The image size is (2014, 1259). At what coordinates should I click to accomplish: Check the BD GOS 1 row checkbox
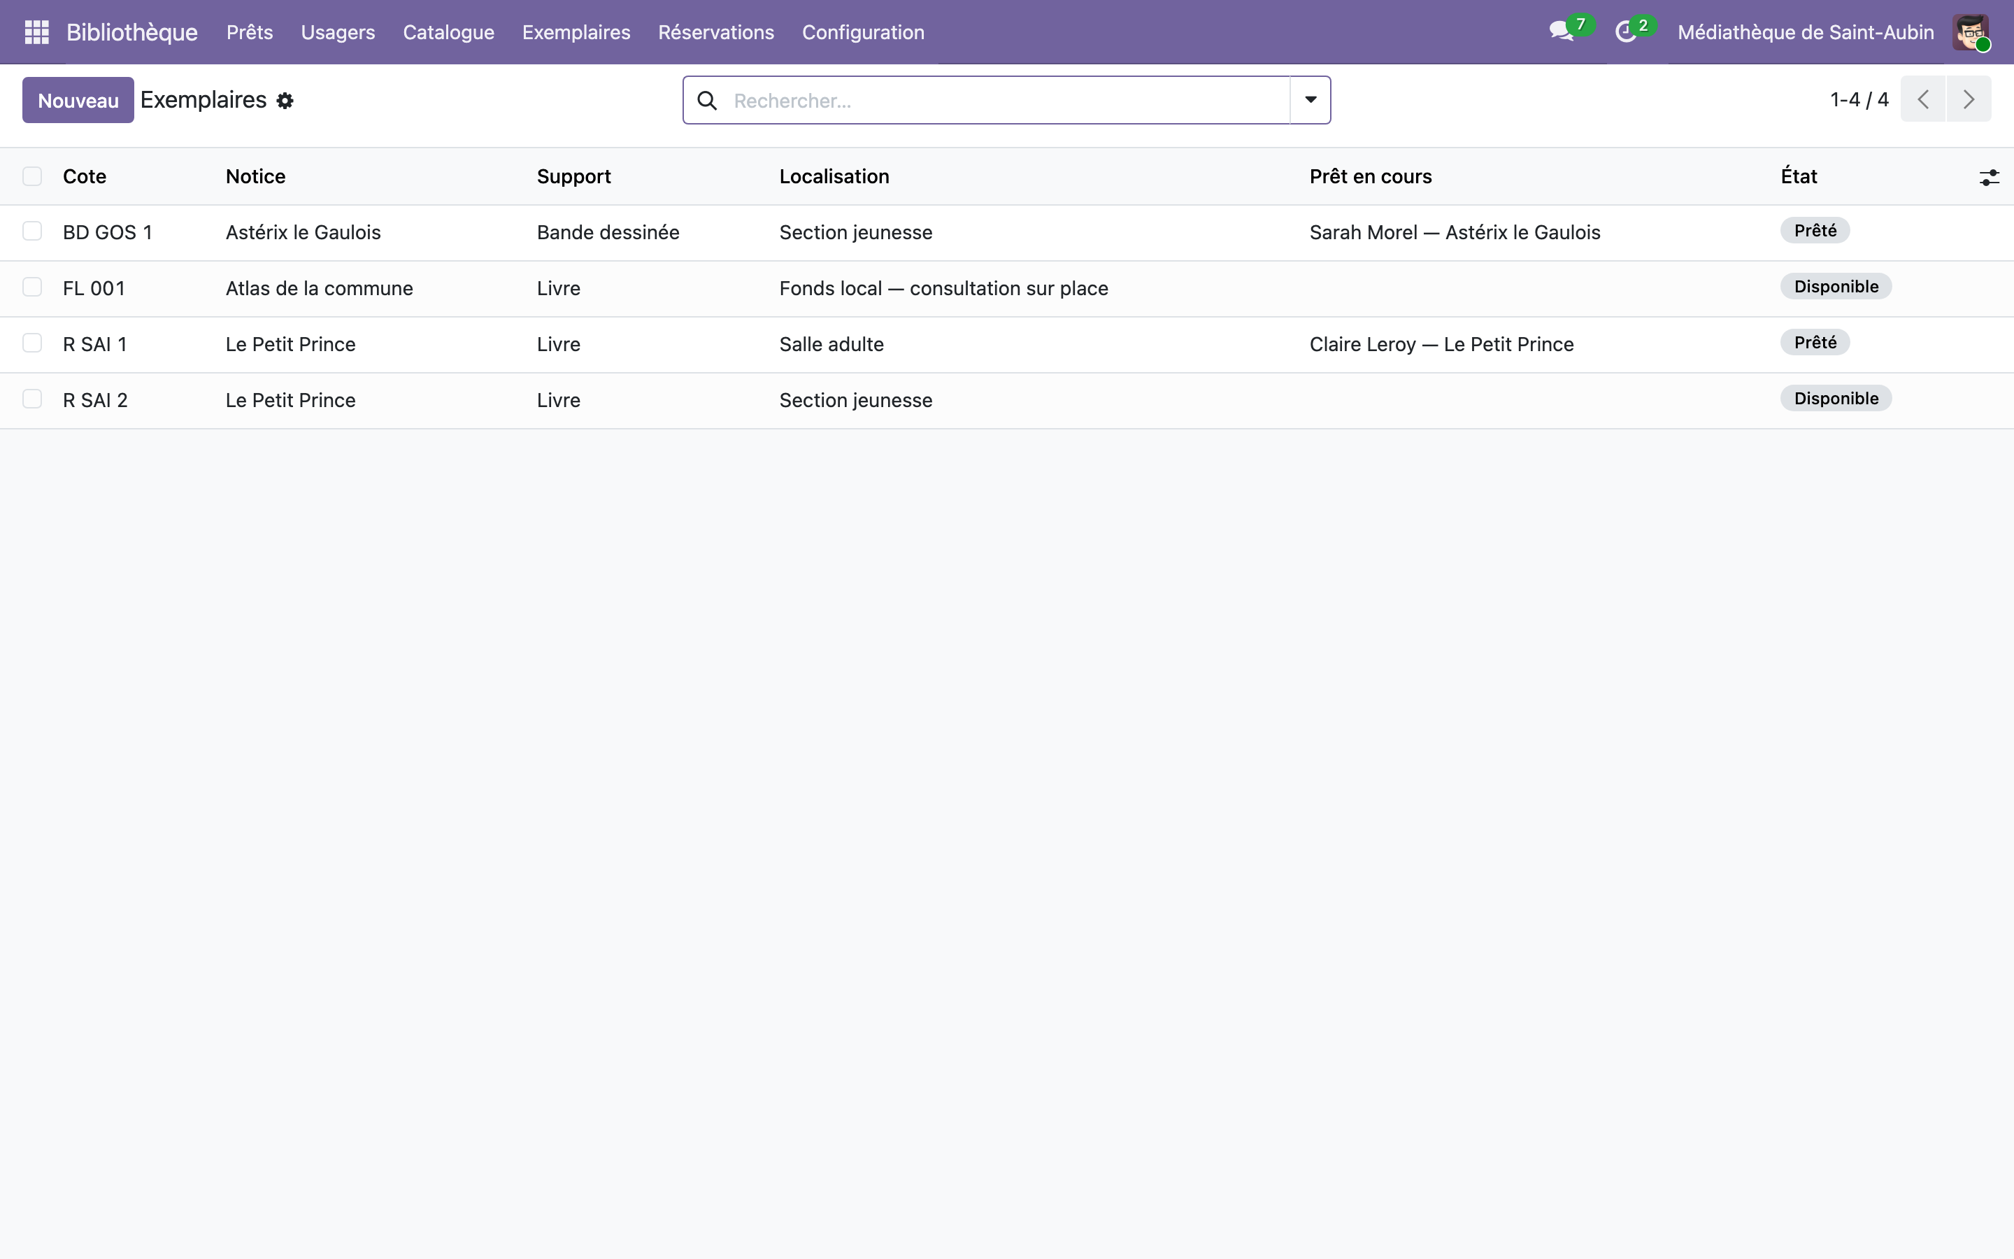point(32,231)
